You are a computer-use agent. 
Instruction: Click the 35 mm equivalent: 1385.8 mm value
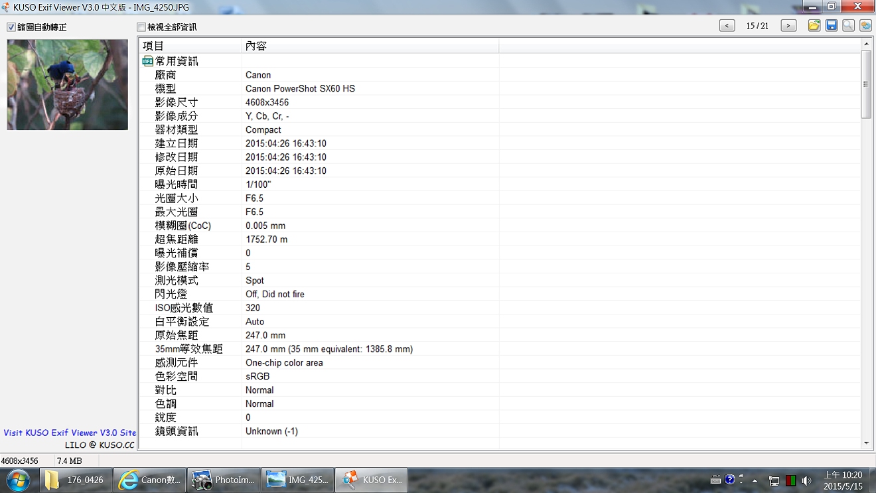coord(329,349)
